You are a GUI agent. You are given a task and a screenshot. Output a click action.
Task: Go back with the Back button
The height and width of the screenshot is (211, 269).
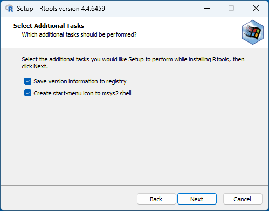pos(156,199)
